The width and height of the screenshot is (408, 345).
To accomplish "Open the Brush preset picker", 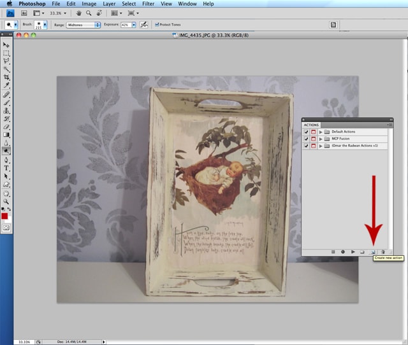I will pyautogui.click(x=45, y=25).
